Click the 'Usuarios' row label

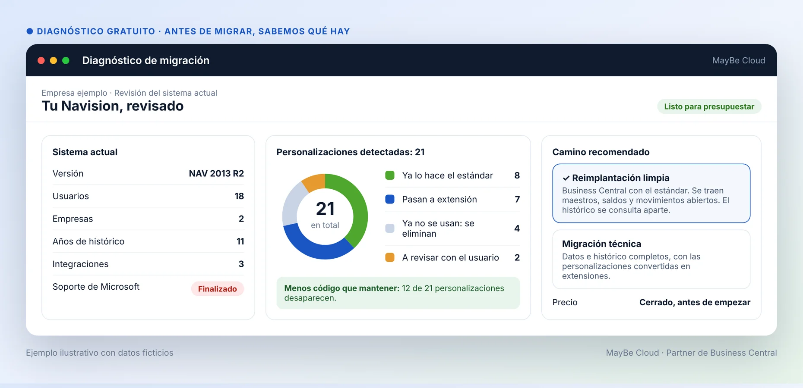point(71,196)
